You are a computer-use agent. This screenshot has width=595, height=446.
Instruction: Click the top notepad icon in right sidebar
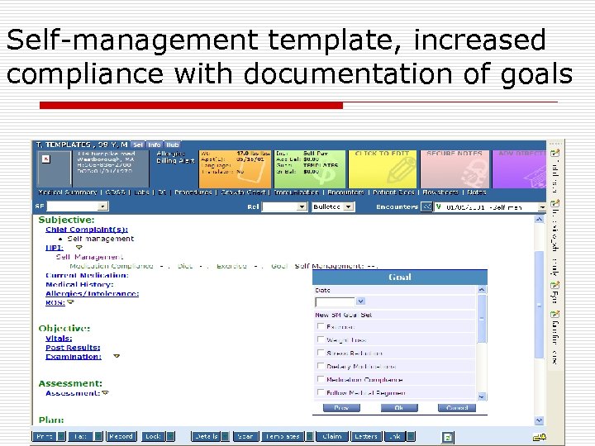click(x=555, y=153)
